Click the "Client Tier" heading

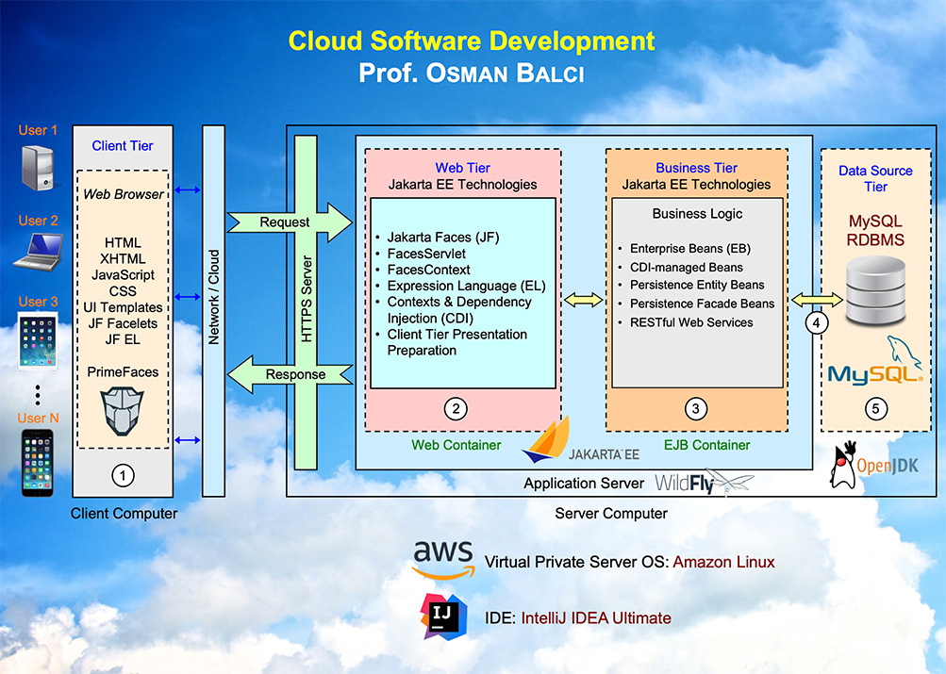(x=123, y=146)
